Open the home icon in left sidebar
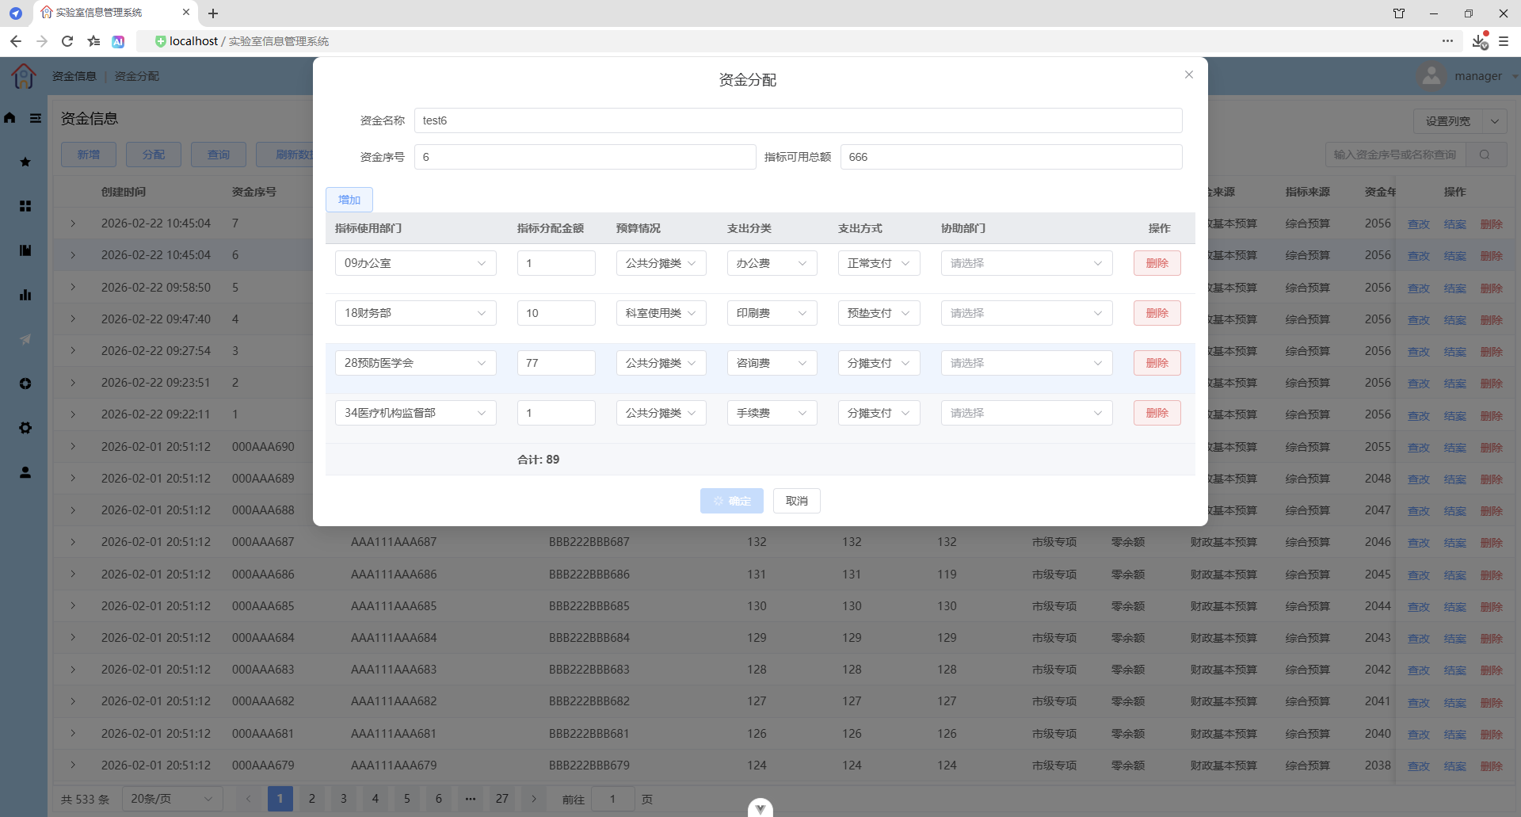Image resolution: width=1521 pixels, height=817 pixels. [10, 118]
